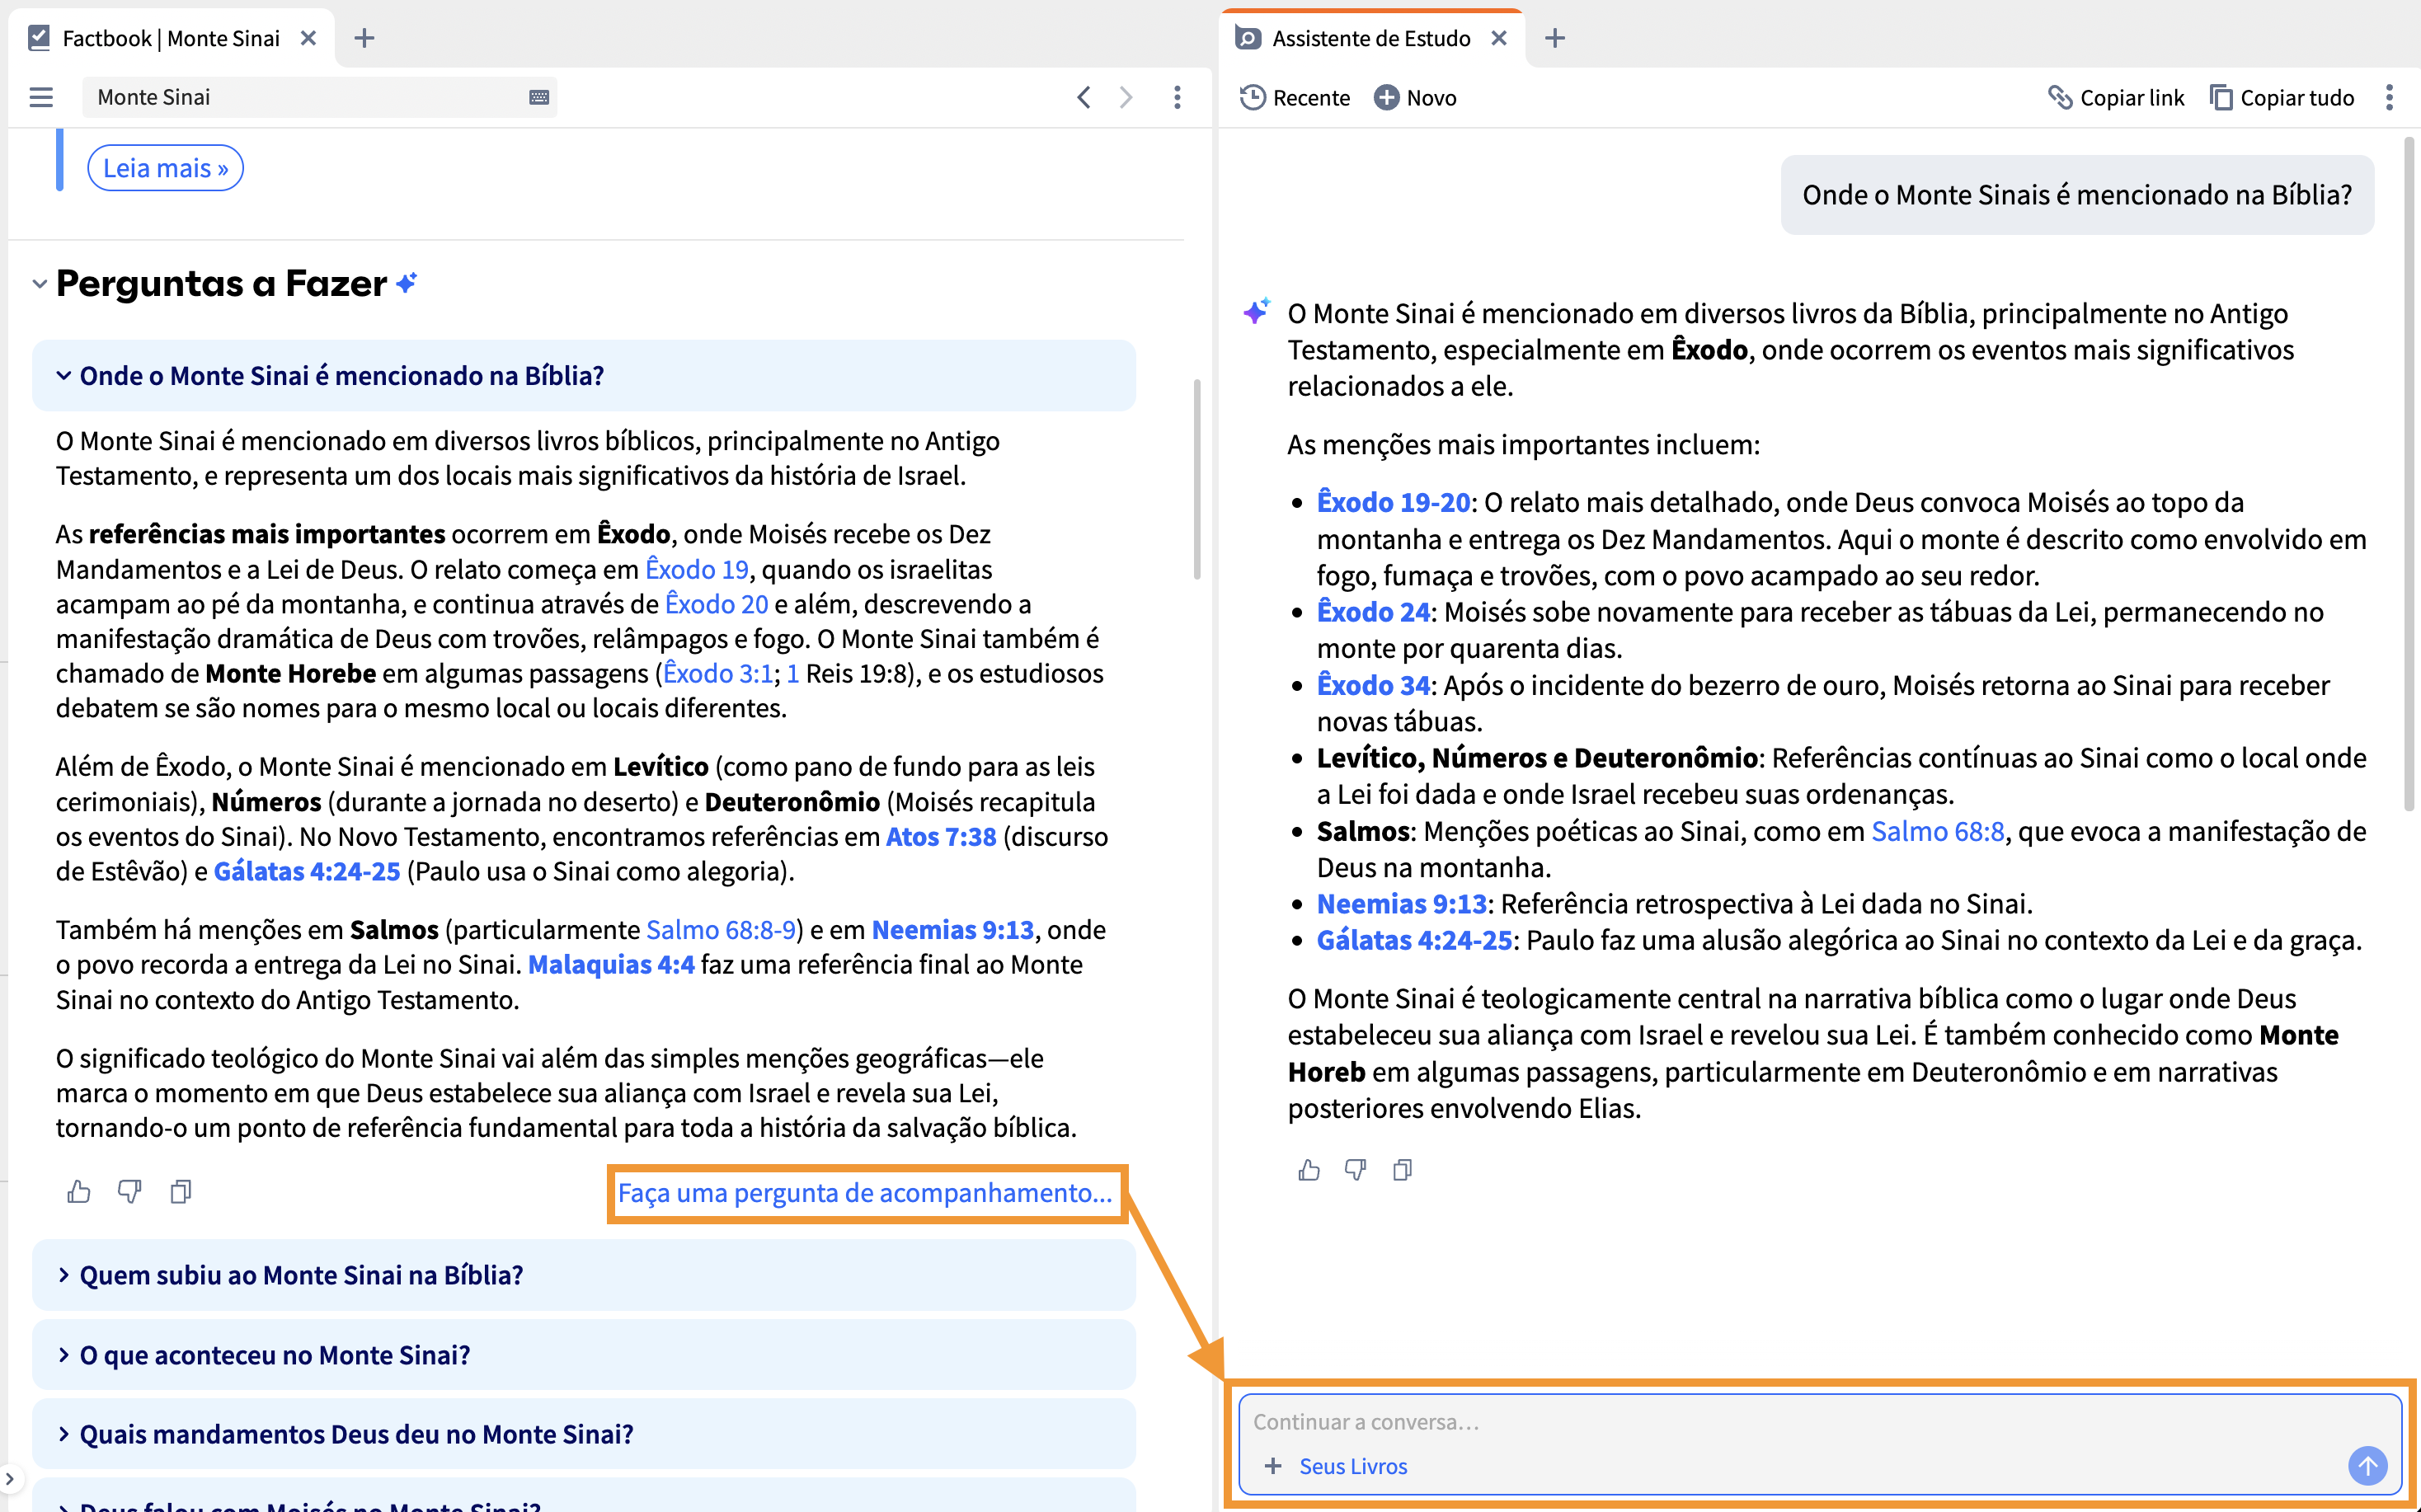Thumbs up the Factbook answer
This screenshot has height=1512, width=2421.
pos(79,1191)
